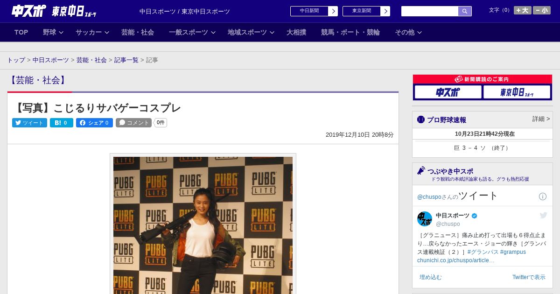
Task: Bookmark with the Hatena B! button
Action: click(62, 123)
